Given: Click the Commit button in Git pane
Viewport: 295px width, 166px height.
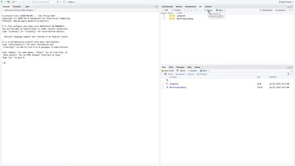Looking at the screenshot, I should pyautogui.click(x=176, y=10).
